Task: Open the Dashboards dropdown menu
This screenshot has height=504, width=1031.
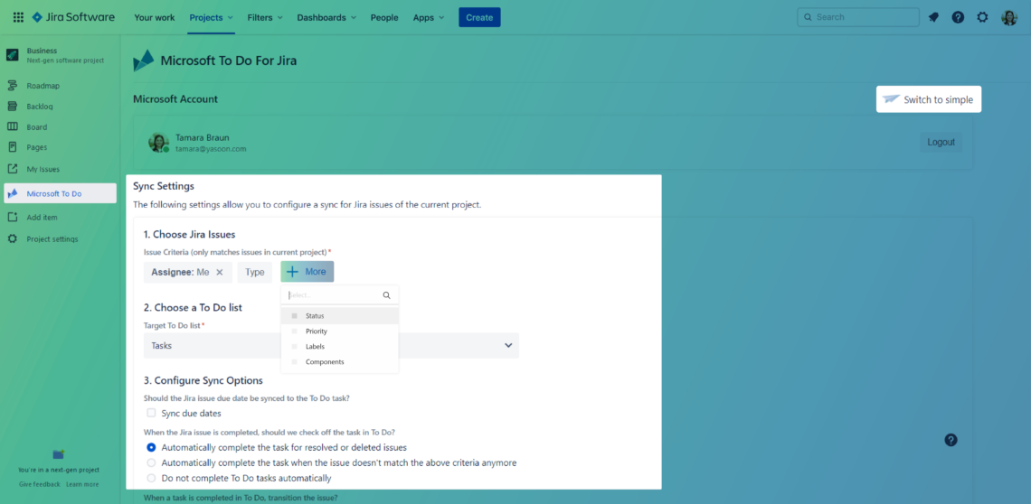Action: click(326, 18)
